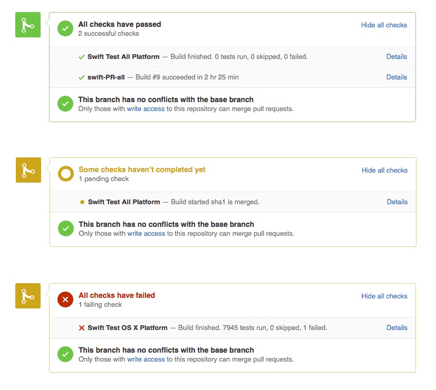Click the write access link under passed checks
Viewport: 436px width, 390px height.
(146, 109)
